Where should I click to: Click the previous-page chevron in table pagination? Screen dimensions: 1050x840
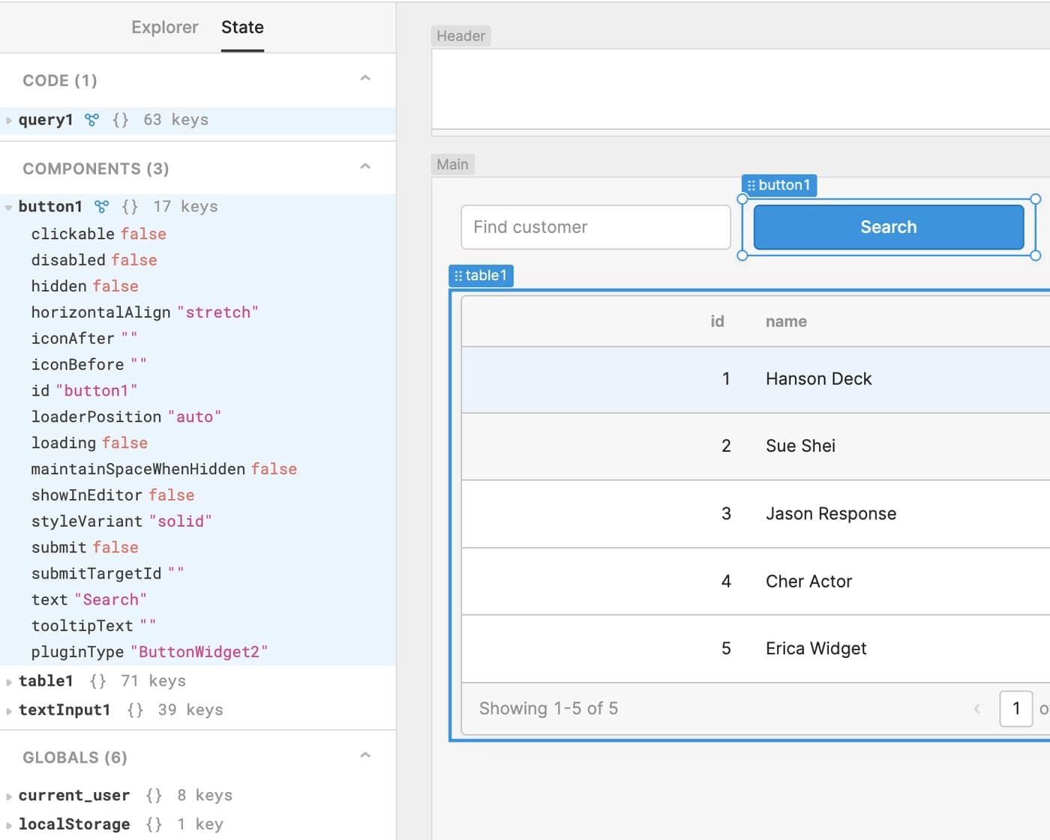976,708
